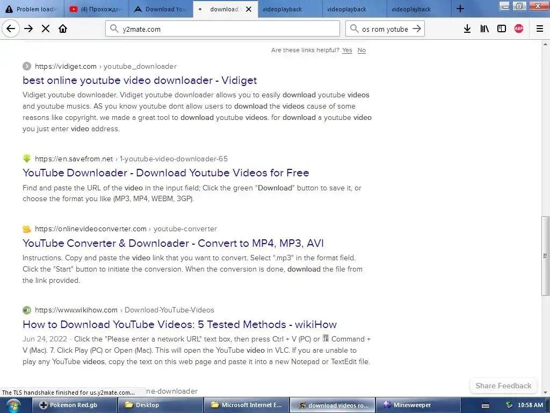Screen dimensions: 550x413
Task: Click the network tray icon
Action: coord(509,405)
